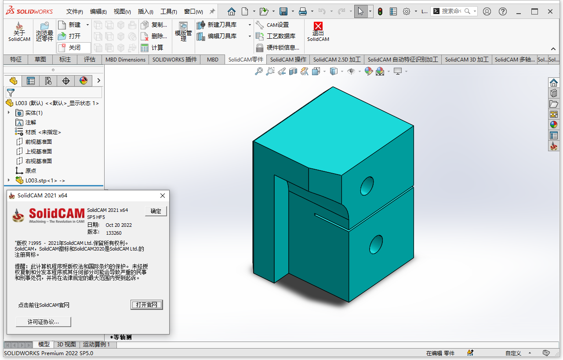The height and width of the screenshot is (360, 563).
Task: Open the 插入(I) menu
Action: coord(145,12)
